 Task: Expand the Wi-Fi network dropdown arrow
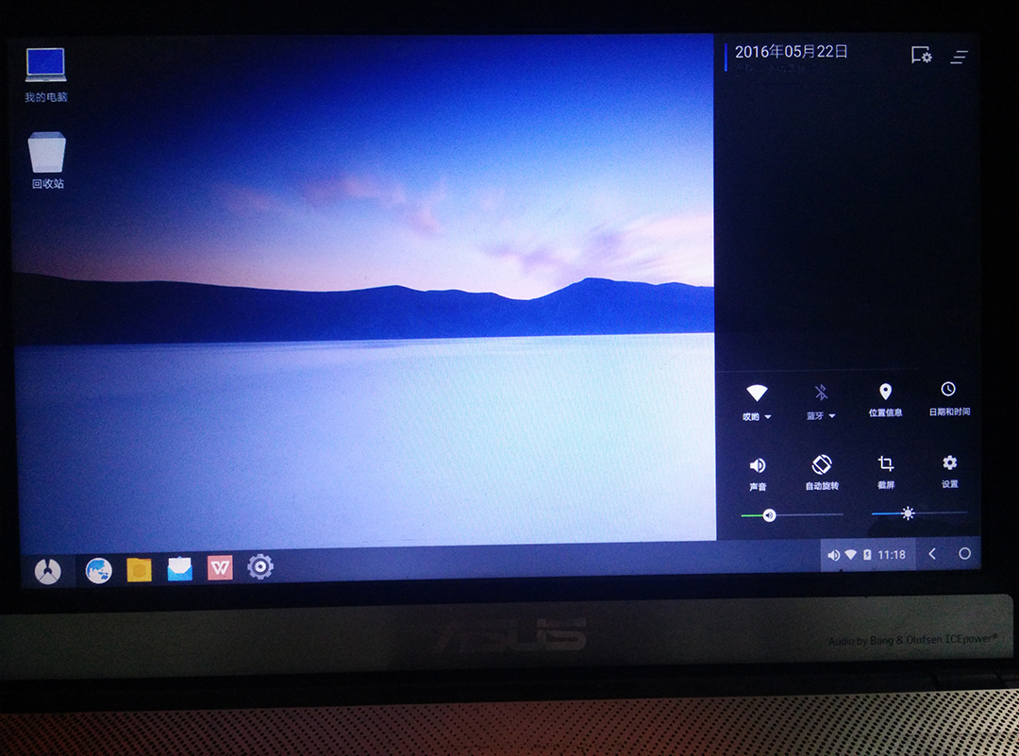click(x=768, y=416)
